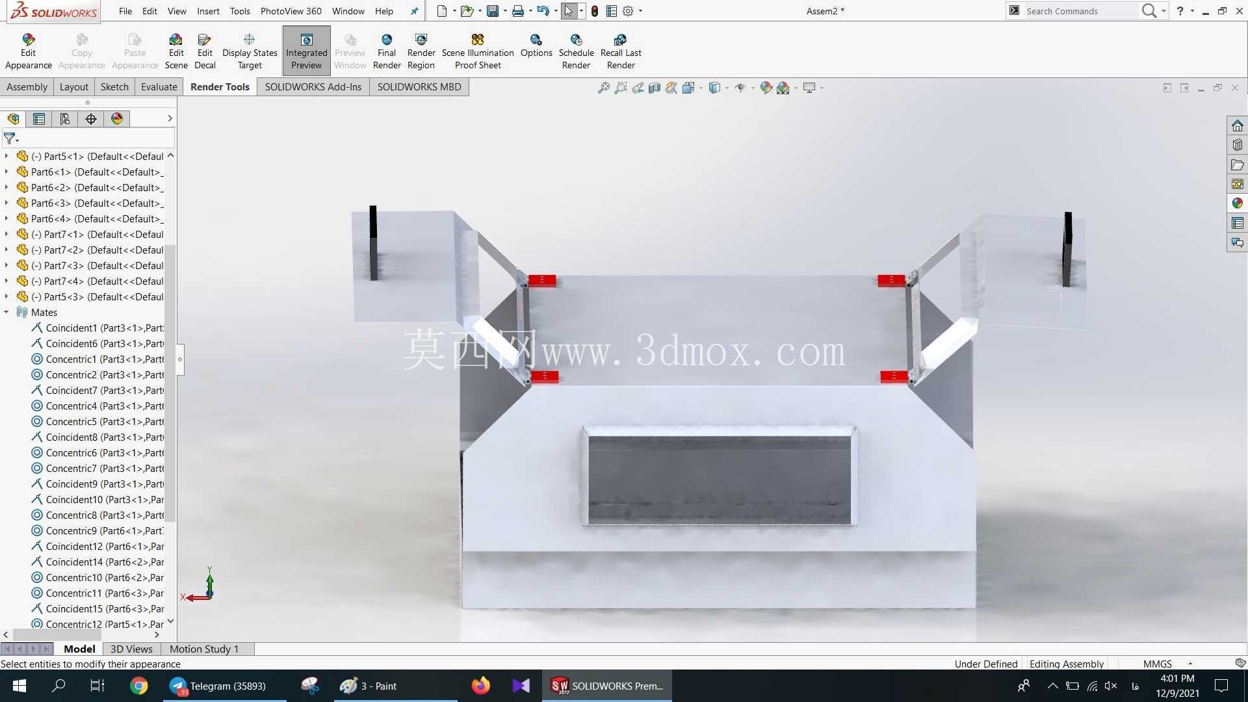Screen dimensions: 1248x702
Task: Switch to the 3D Views tab
Action: click(x=131, y=649)
